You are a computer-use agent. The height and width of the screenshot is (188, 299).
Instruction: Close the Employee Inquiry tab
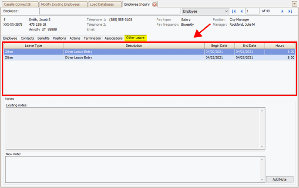pyautogui.click(x=155, y=4)
